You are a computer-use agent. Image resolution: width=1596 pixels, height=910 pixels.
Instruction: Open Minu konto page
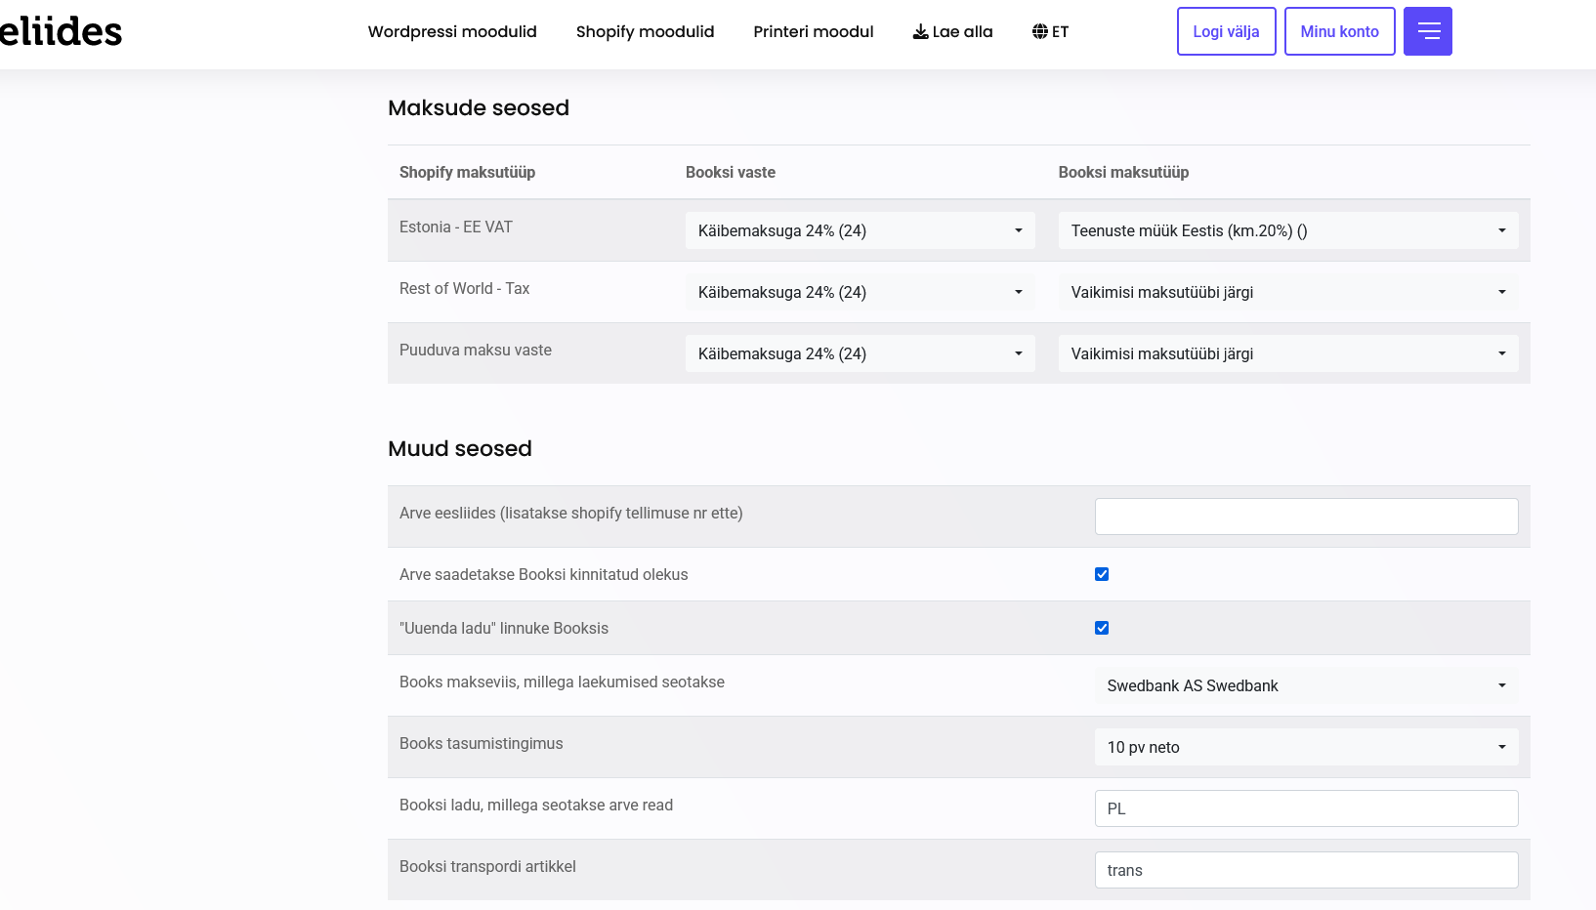click(x=1339, y=31)
